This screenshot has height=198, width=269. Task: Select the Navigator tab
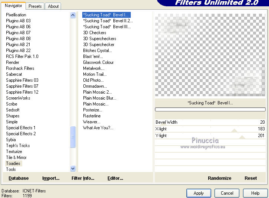click(x=13, y=6)
